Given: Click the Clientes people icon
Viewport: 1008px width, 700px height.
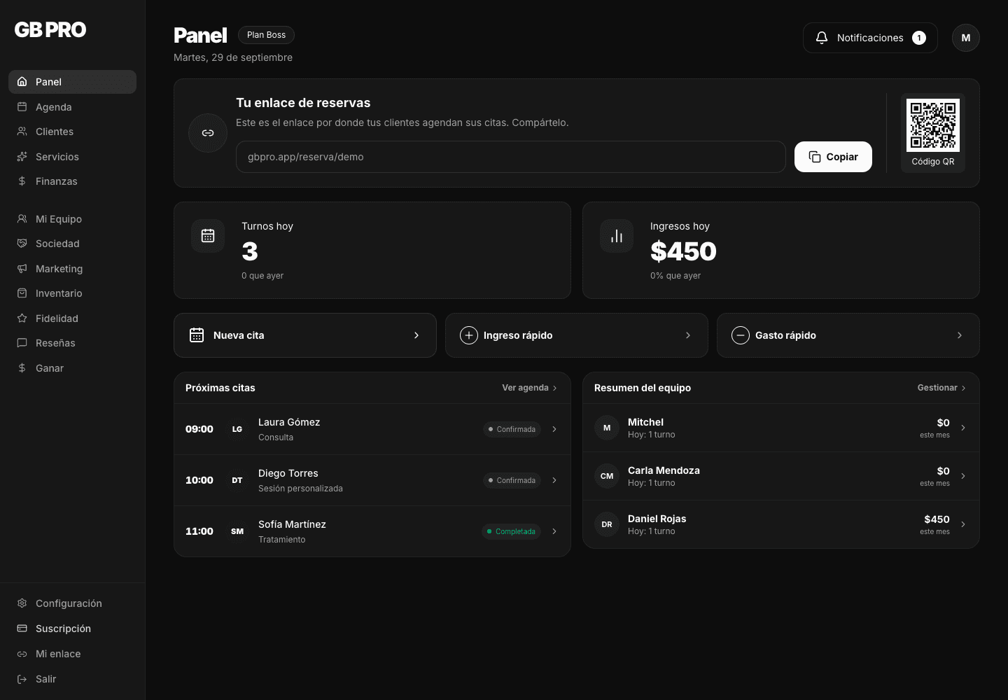Looking at the screenshot, I should 22,132.
